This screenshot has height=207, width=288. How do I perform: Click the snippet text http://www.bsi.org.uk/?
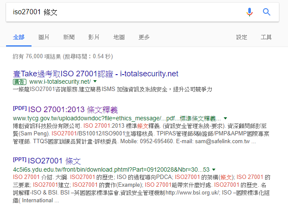192,193
